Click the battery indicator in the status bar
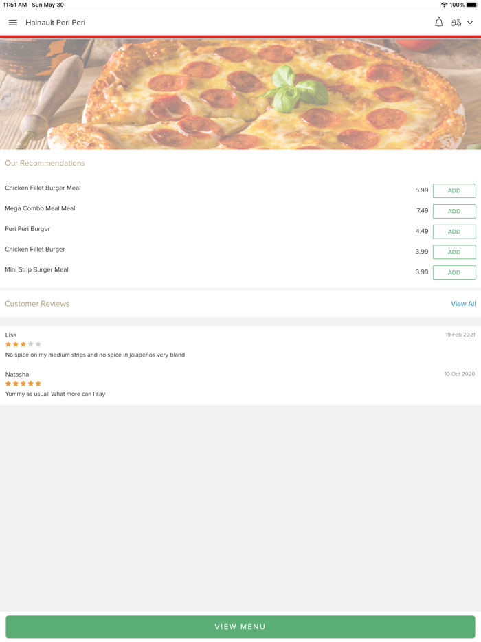 tap(471, 5)
